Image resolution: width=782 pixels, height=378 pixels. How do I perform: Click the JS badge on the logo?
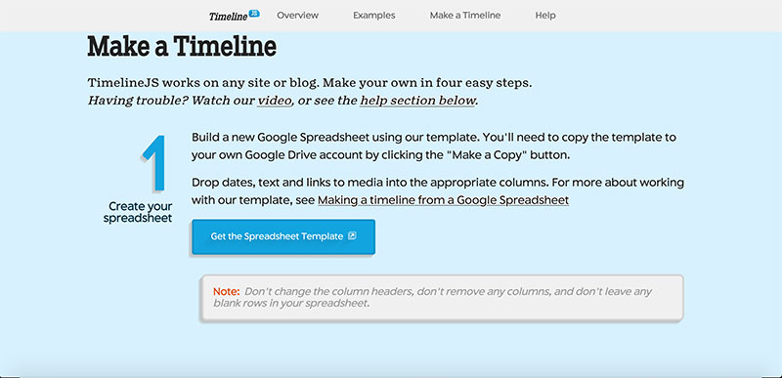pyautogui.click(x=254, y=14)
